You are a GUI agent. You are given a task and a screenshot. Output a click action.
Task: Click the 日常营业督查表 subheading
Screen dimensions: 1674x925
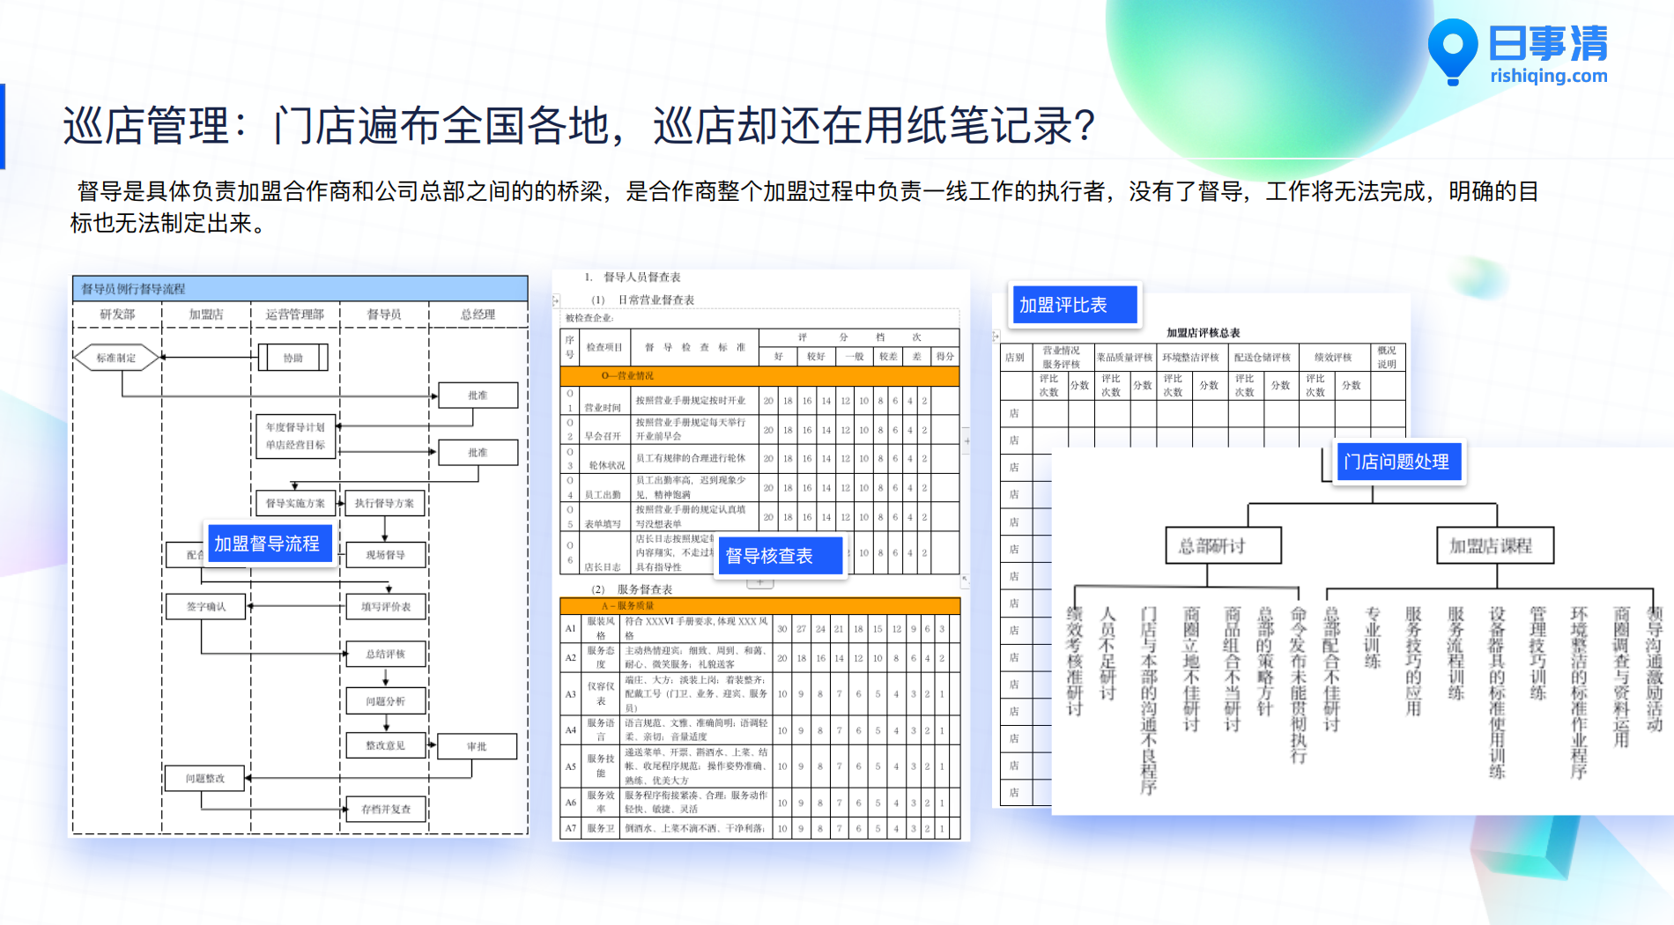656,300
